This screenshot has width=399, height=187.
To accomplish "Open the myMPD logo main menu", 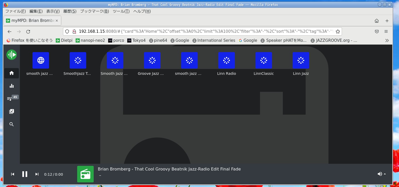I will pyautogui.click(x=12, y=54).
